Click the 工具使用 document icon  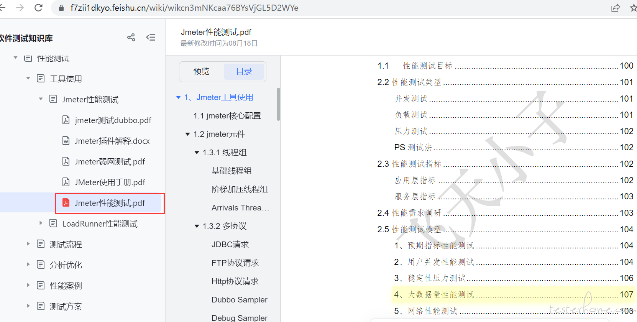(x=41, y=79)
